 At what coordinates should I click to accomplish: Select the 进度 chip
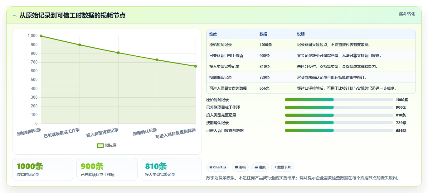[260, 167]
